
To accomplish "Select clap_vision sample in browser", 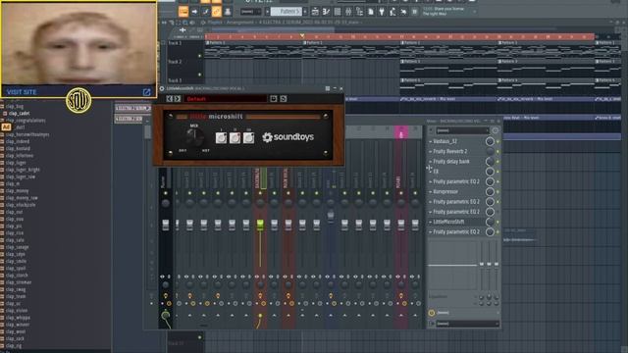I will coord(17,311).
